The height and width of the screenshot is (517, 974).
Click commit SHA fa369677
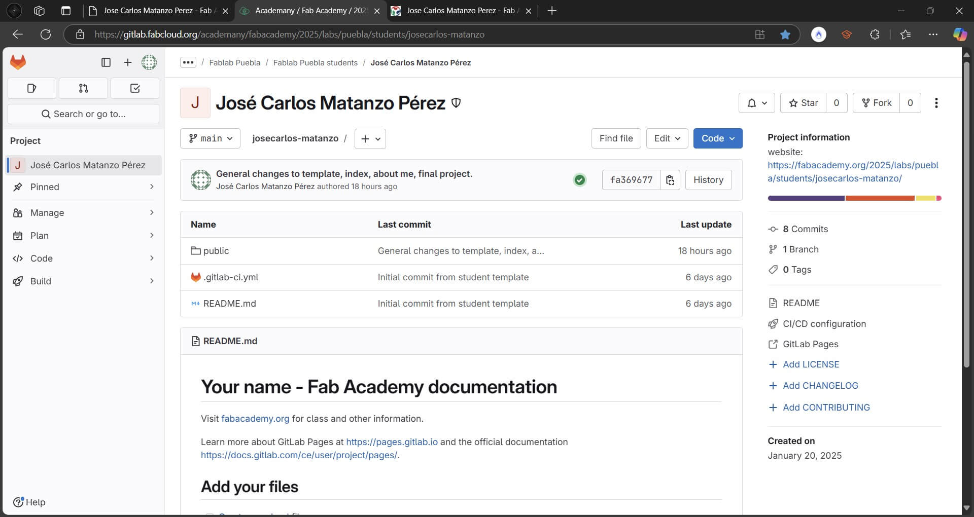[x=631, y=180]
